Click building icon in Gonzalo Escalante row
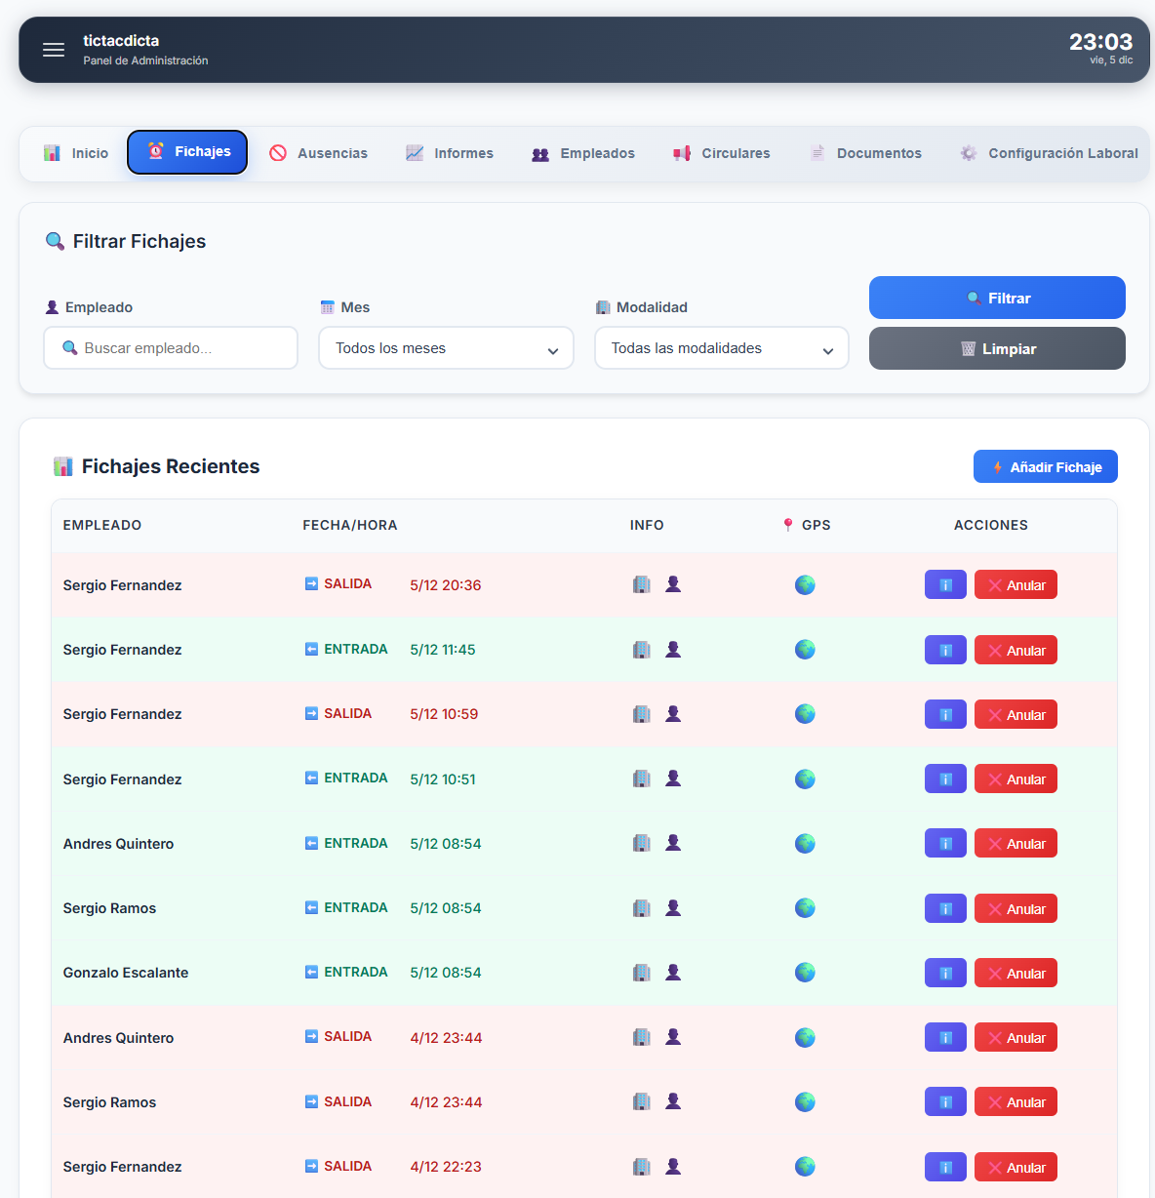This screenshot has width=1155, height=1198. pyautogui.click(x=641, y=973)
